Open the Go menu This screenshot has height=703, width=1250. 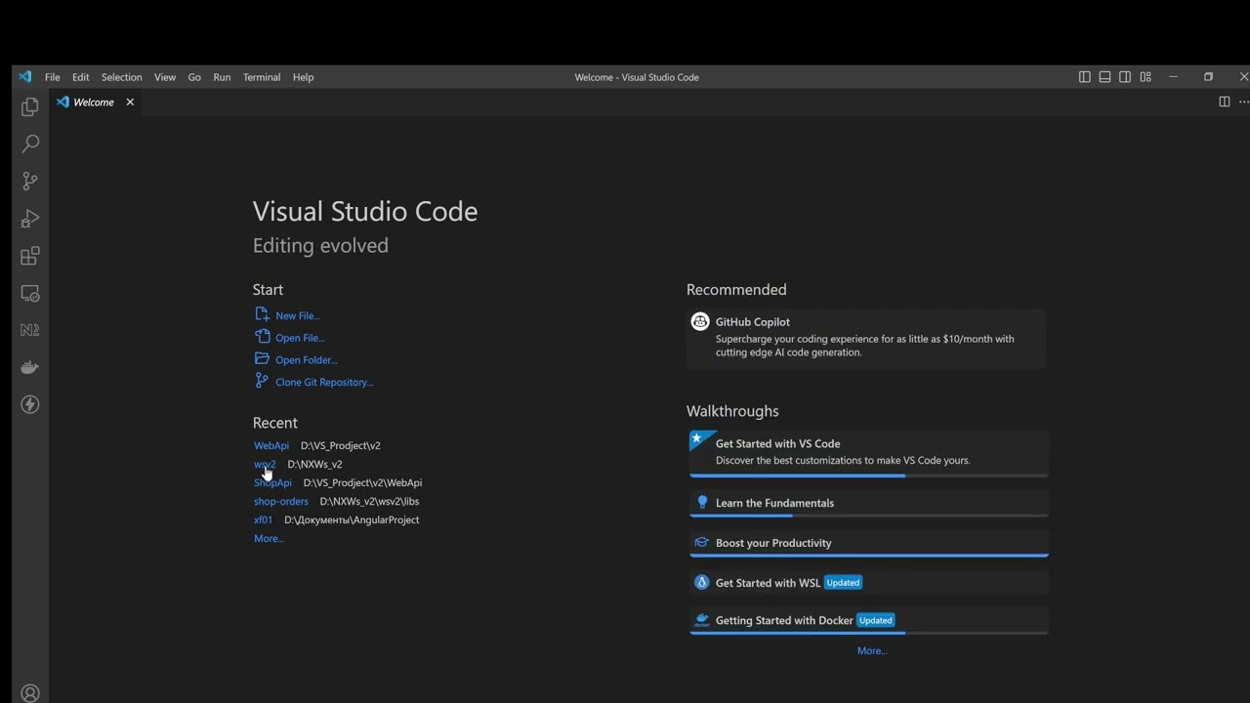pos(194,77)
